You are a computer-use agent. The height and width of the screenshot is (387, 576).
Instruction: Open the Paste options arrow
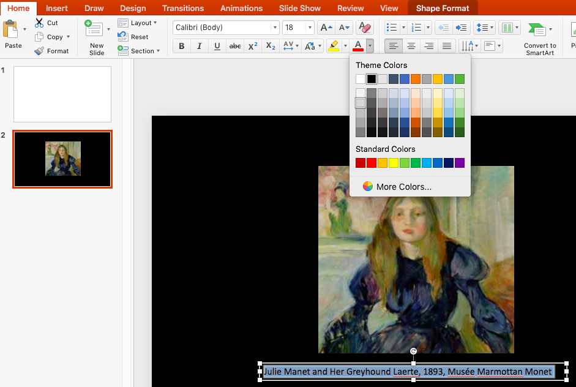(24, 29)
